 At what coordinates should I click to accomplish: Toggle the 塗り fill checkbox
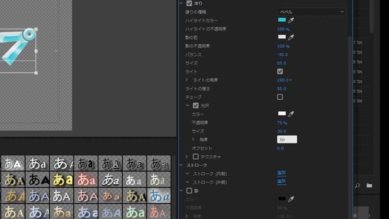point(189,3)
